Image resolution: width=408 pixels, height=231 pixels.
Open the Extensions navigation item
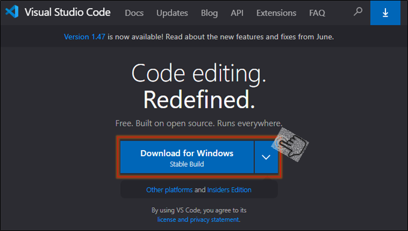[x=276, y=13]
